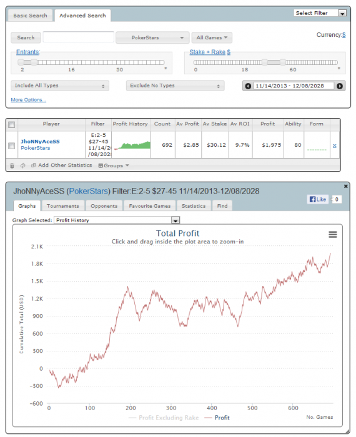Image resolution: width=356 pixels, height=437 pixels.
Task: Open the Graphs tab
Action: click(x=27, y=206)
